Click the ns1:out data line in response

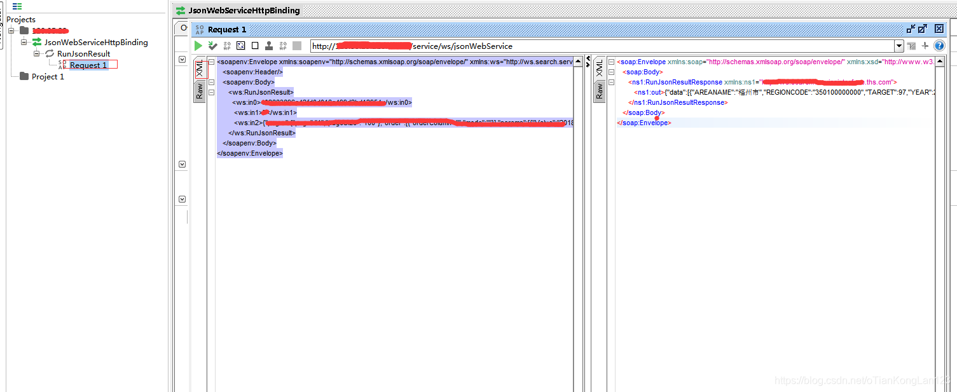784,92
